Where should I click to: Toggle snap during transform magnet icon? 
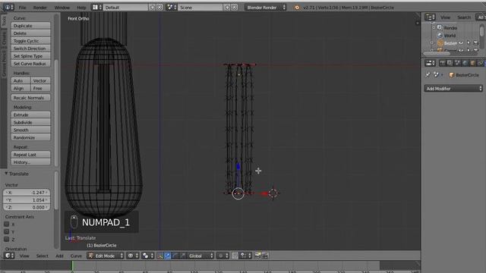[x=235, y=256]
